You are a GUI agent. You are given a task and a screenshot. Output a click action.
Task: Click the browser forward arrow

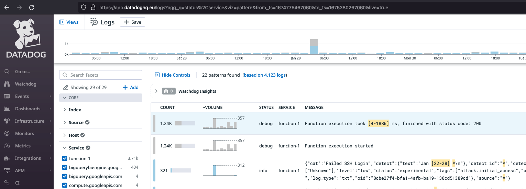coord(20,7)
